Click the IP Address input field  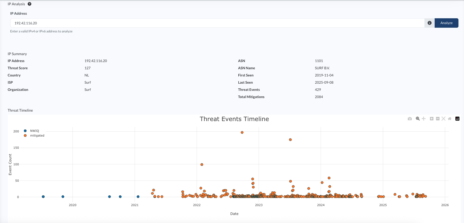point(217,23)
